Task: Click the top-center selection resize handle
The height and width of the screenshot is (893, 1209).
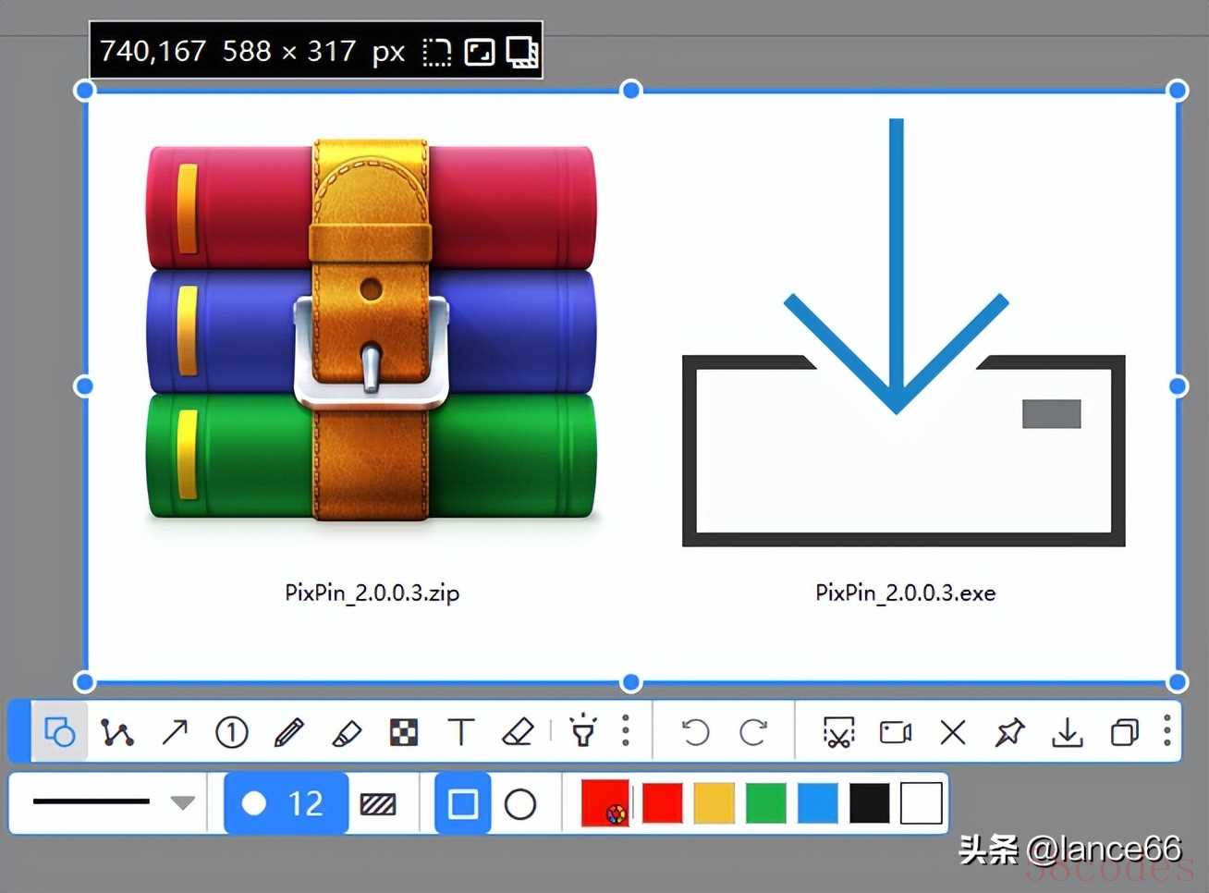Action: (x=631, y=90)
